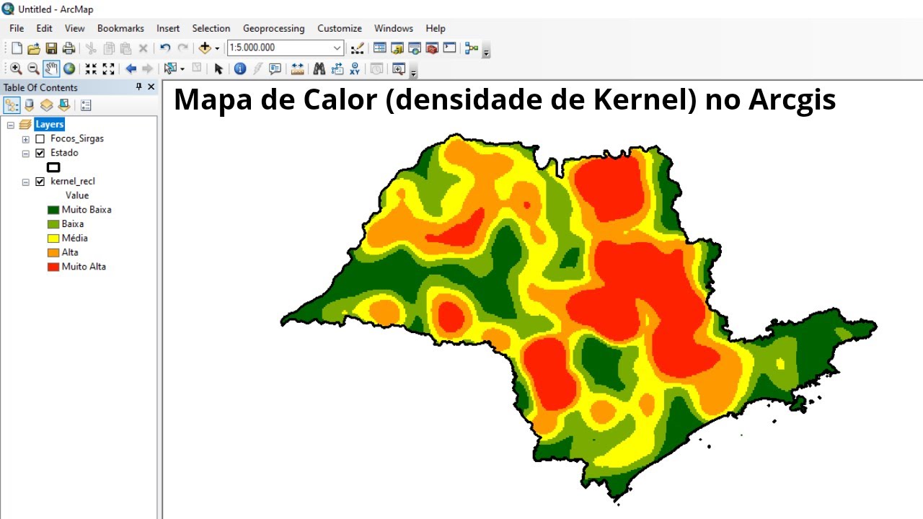List layers by drawing order
The height and width of the screenshot is (519, 923).
[x=12, y=105]
